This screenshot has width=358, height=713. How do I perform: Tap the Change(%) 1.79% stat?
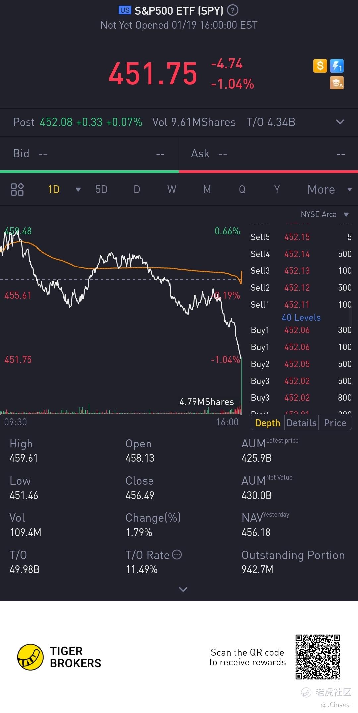point(153,525)
